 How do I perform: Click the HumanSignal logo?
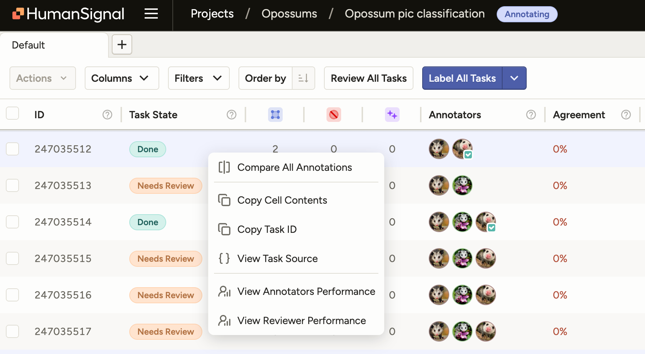click(x=68, y=14)
